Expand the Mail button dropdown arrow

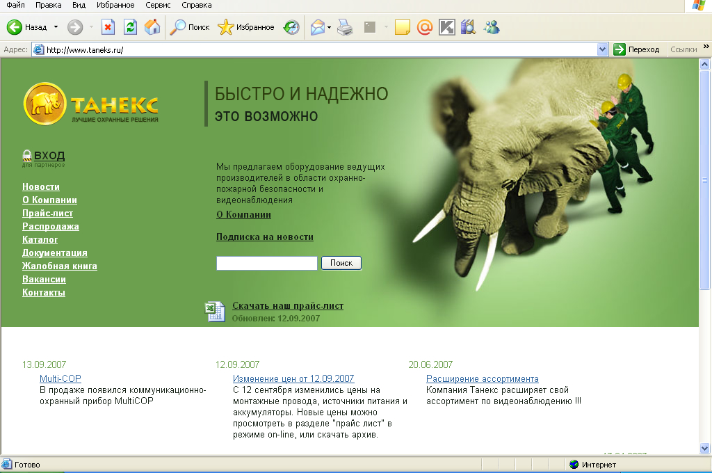[x=329, y=27]
